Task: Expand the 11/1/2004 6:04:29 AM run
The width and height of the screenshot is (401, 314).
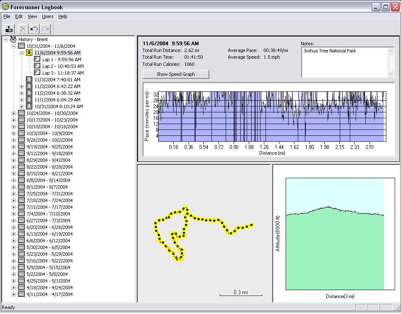Action: (22, 100)
